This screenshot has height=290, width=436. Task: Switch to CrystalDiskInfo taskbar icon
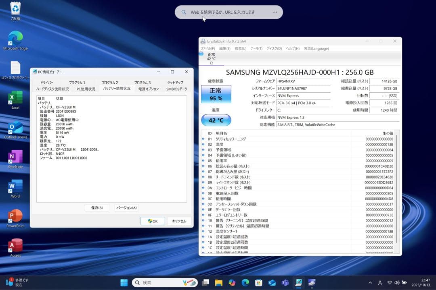click(x=312, y=282)
